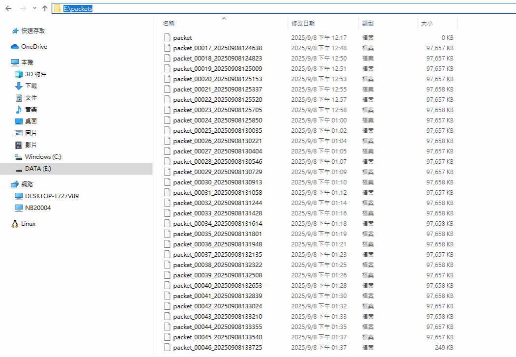The image size is (516, 357).
Task: Sort files by 修改日期 column header
Action: click(x=303, y=23)
